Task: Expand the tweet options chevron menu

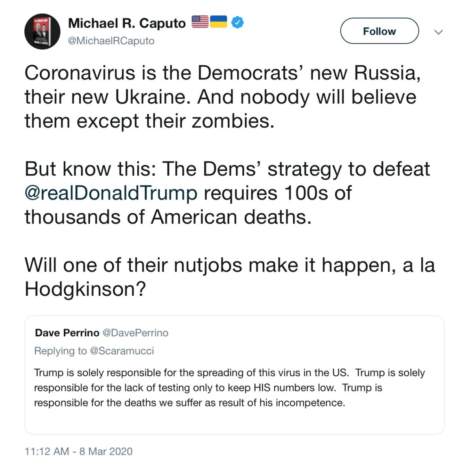Action: point(439,32)
